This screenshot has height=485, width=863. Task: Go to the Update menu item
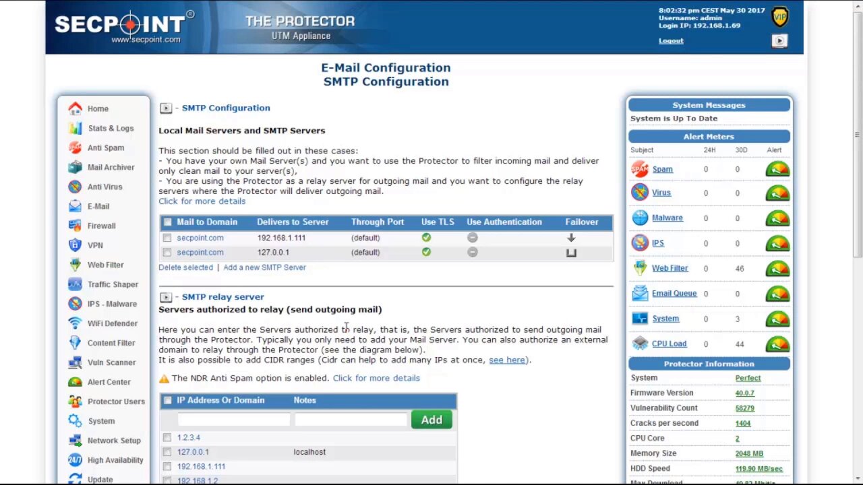100,479
